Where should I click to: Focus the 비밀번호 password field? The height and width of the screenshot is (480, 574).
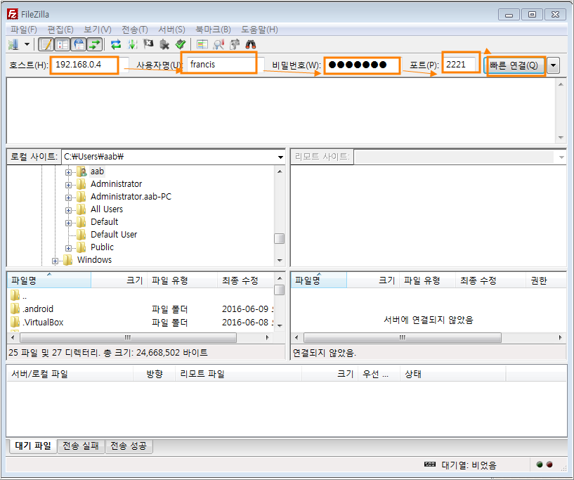[x=362, y=65]
